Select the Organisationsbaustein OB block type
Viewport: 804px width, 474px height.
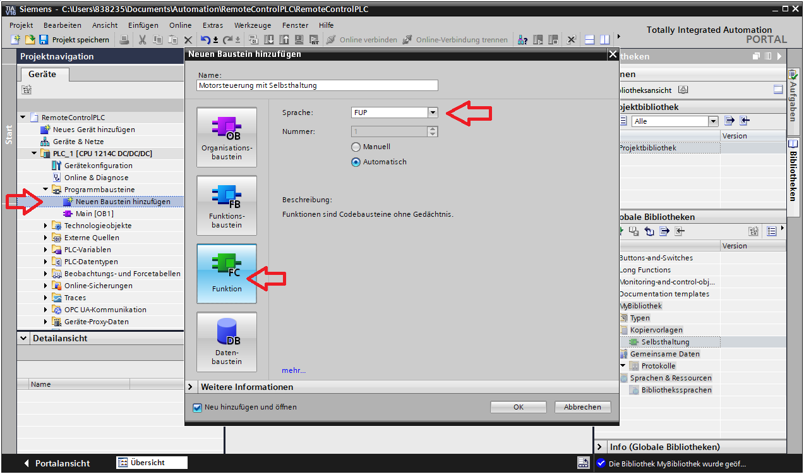tap(227, 137)
